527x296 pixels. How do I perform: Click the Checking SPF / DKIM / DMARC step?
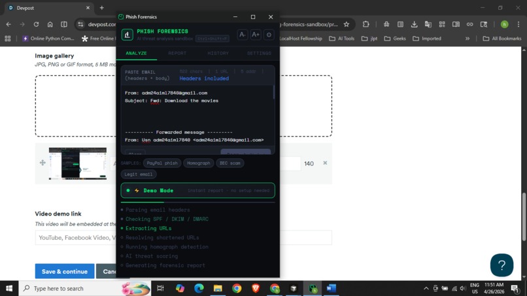[x=167, y=219]
